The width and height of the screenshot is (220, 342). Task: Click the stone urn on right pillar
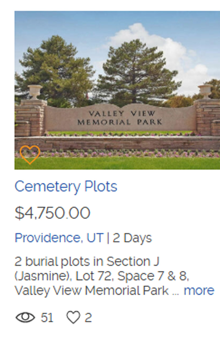point(205,91)
